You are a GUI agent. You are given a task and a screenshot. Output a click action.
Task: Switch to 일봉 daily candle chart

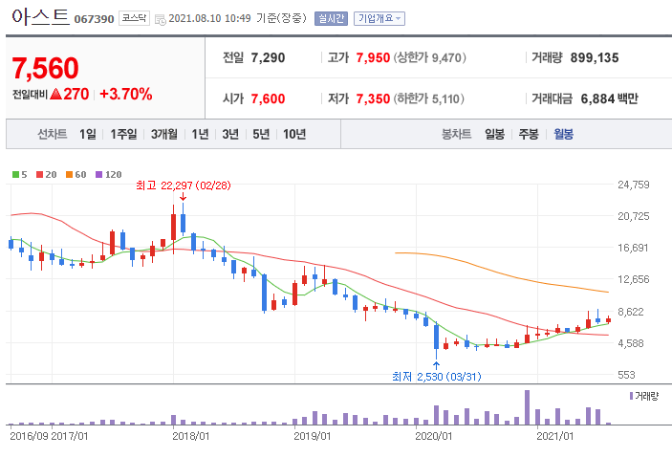click(x=494, y=134)
